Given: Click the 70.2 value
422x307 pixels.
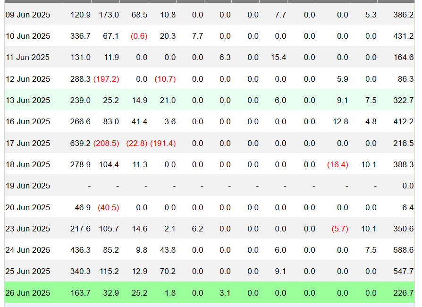Looking at the screenshot, I should click(x=168, y=271).
